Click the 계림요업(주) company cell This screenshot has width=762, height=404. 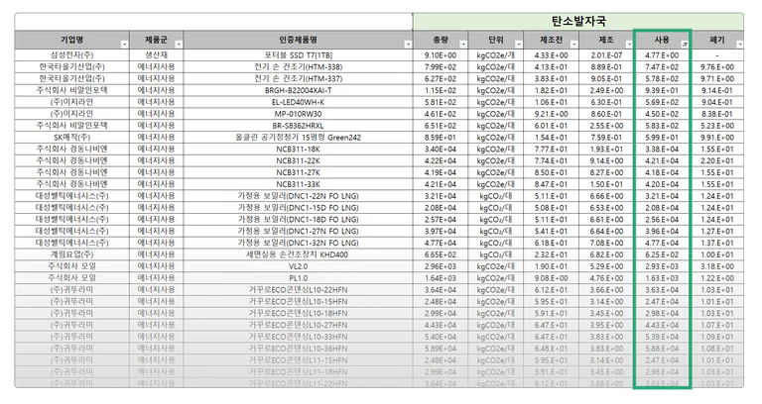point(71,254)
